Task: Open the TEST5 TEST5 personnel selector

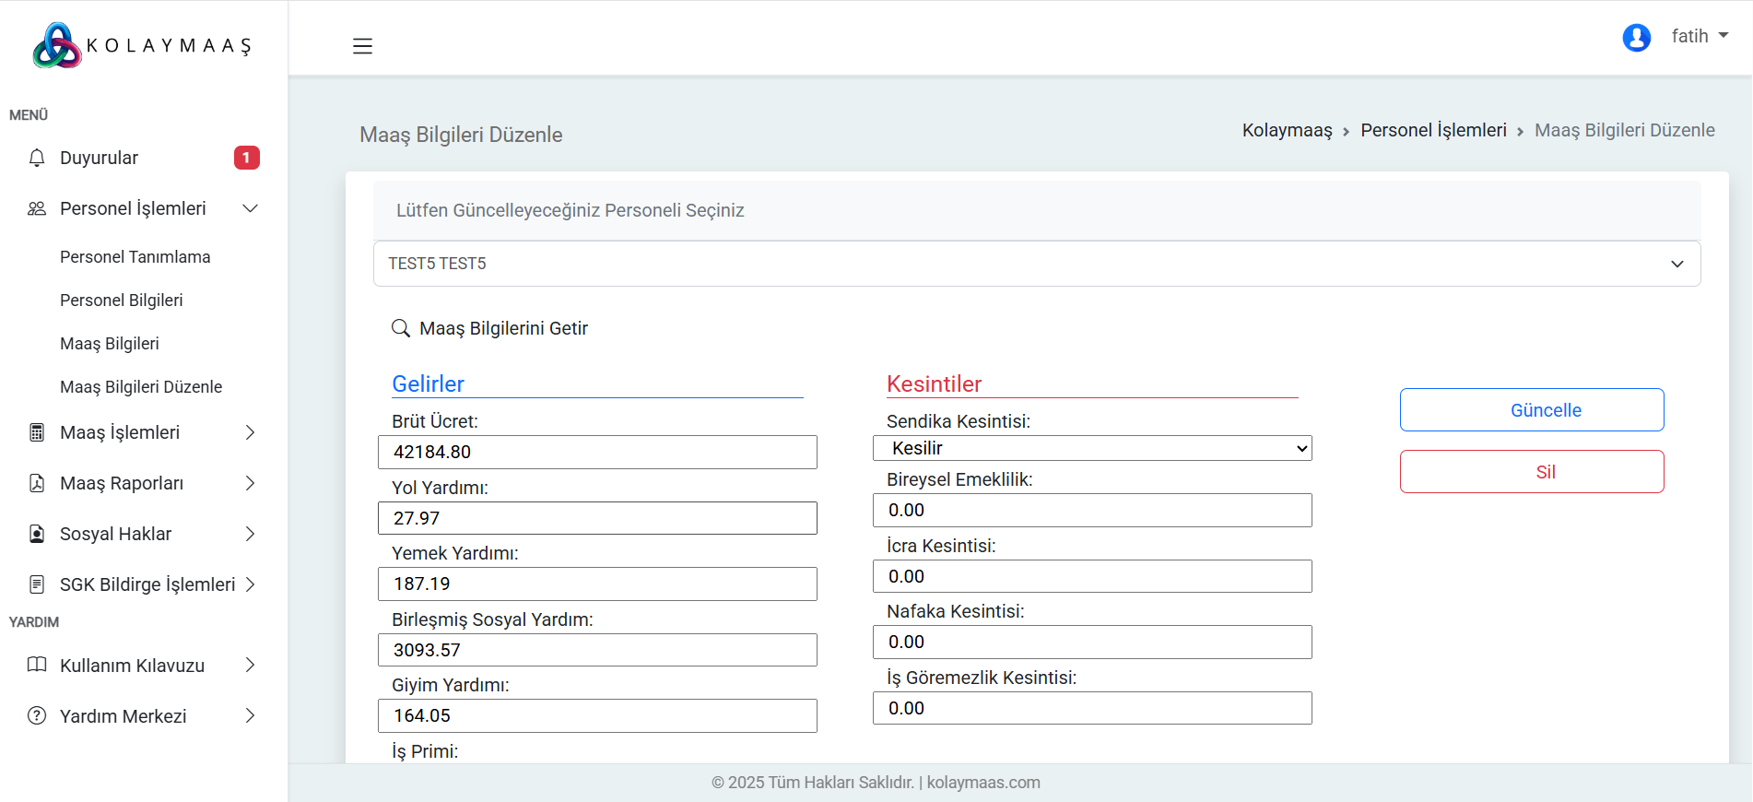Action: pos(1036,264)
